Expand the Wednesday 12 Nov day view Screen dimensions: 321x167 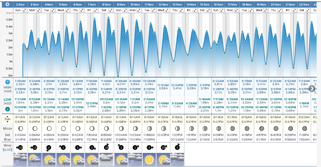click(167, 10)
